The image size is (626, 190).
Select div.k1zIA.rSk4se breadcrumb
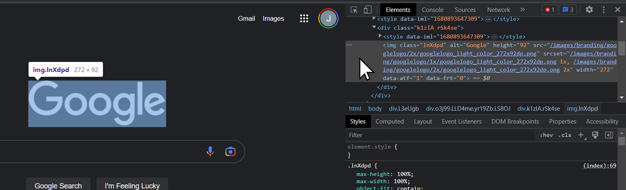(x=539, y=109)
